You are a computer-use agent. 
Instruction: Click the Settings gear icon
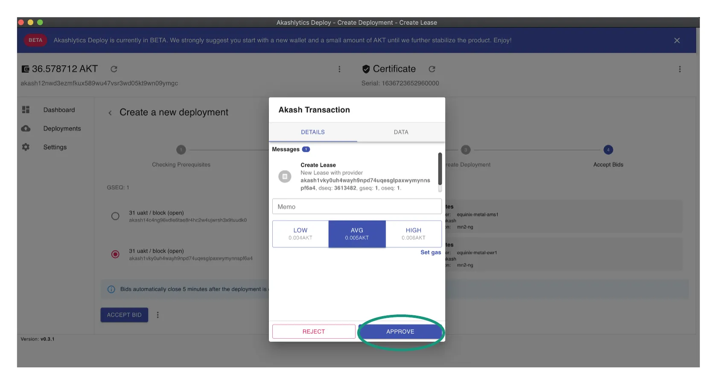tap(26, 147)
